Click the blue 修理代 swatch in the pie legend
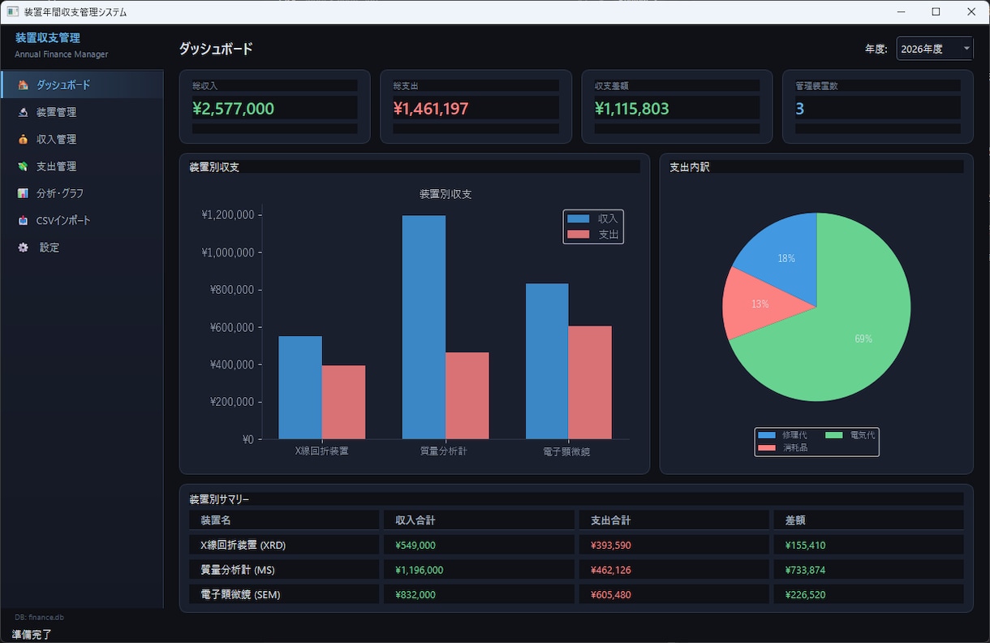990x643 pixels. pos(767,435)
